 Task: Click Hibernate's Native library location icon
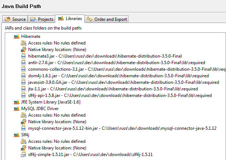pos(23,50)
